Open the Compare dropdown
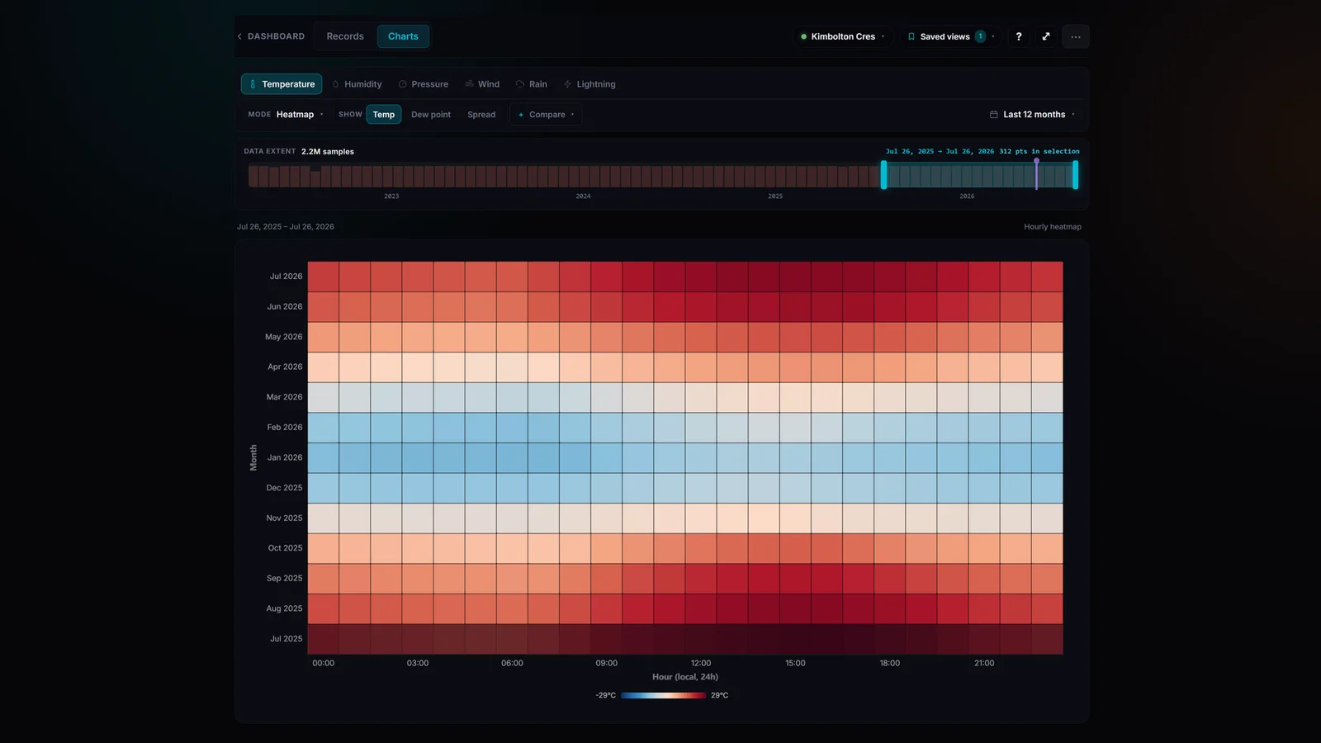The width and height of the screenshot is (1321, 743). coord(546,115)
